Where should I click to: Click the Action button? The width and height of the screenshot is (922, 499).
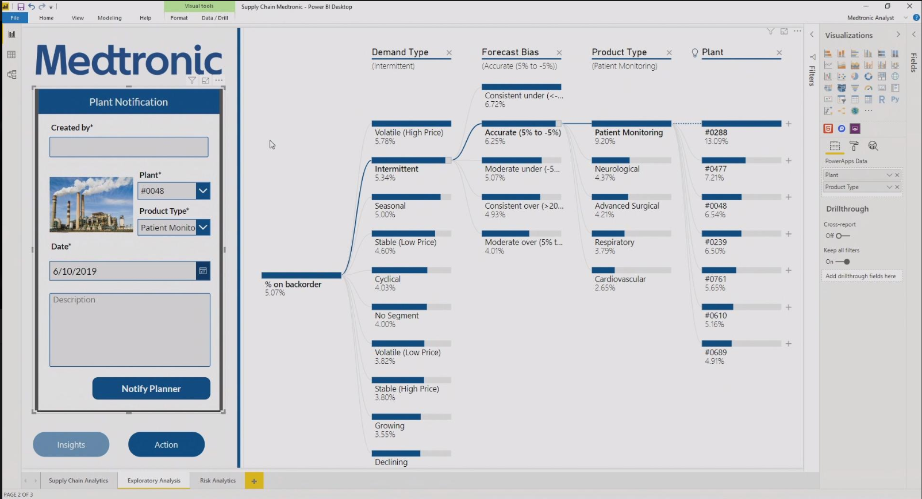pyautogui.click(x=166, y=444)
